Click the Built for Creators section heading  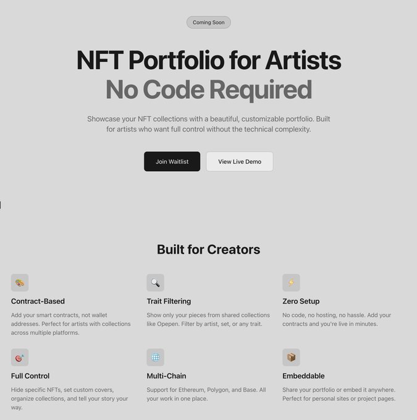click(x=208, y=250)
